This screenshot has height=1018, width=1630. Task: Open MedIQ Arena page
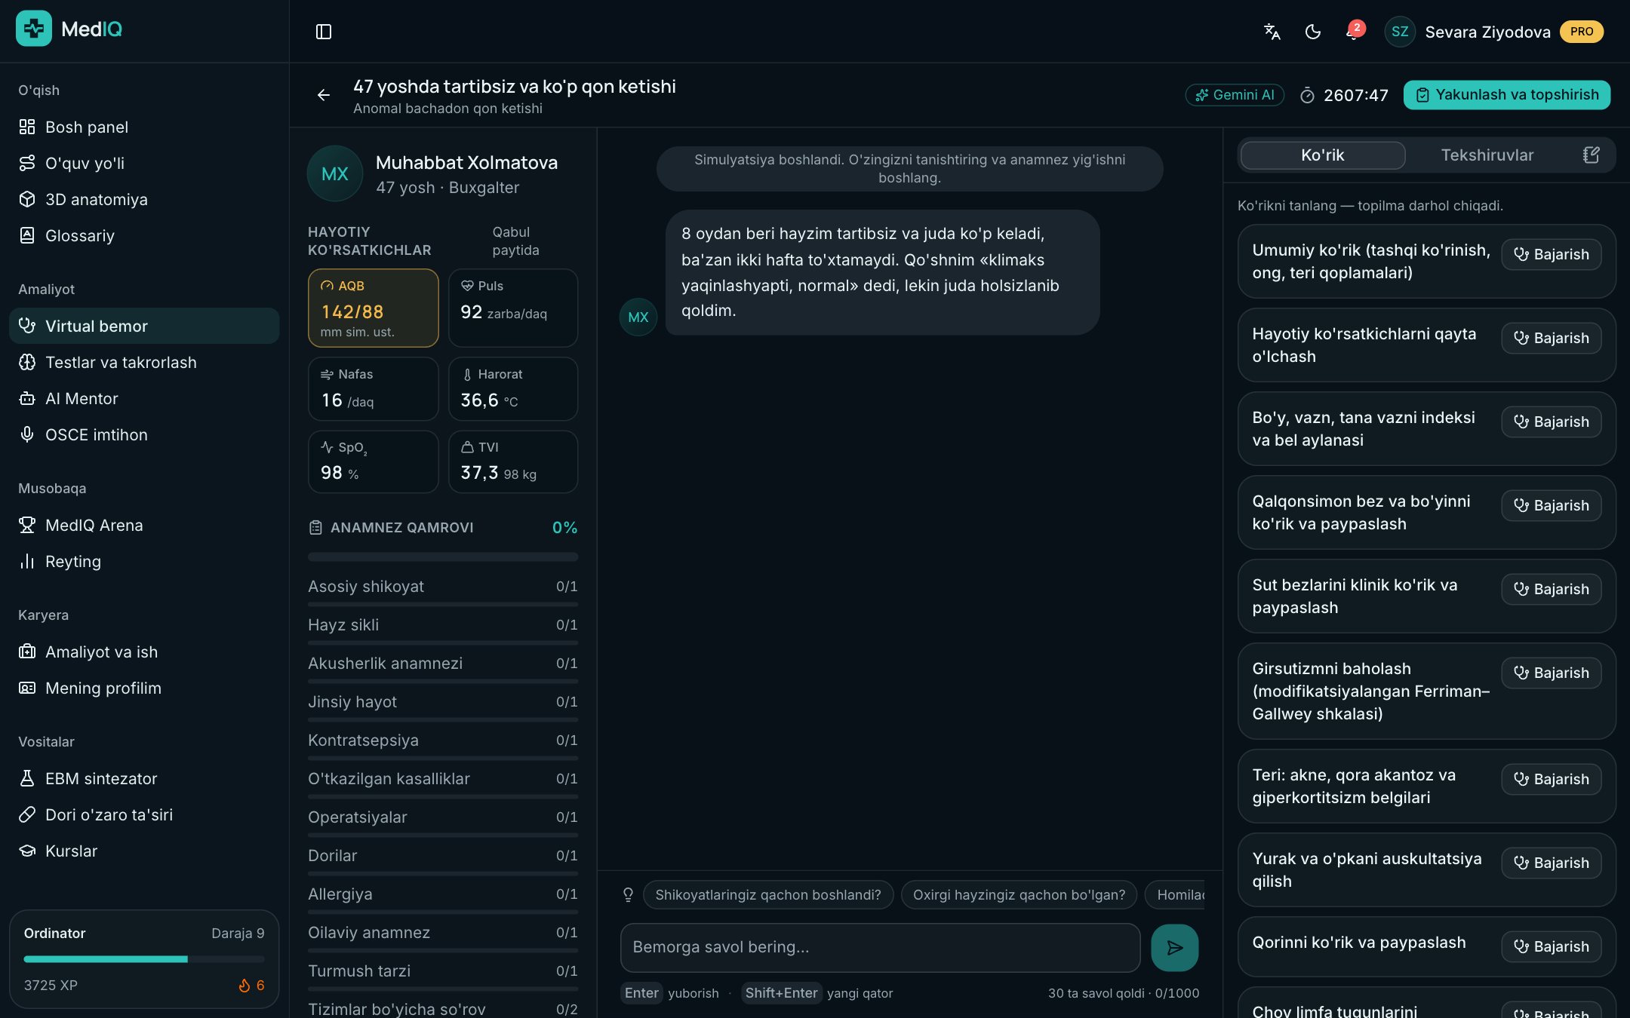tap(144, 525)
